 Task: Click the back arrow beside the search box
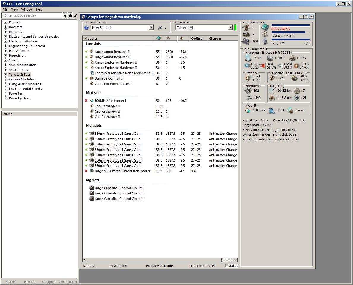65,15
